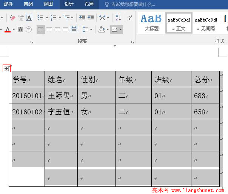
Task: Click the table resize handle
Action: pos(221,188)
